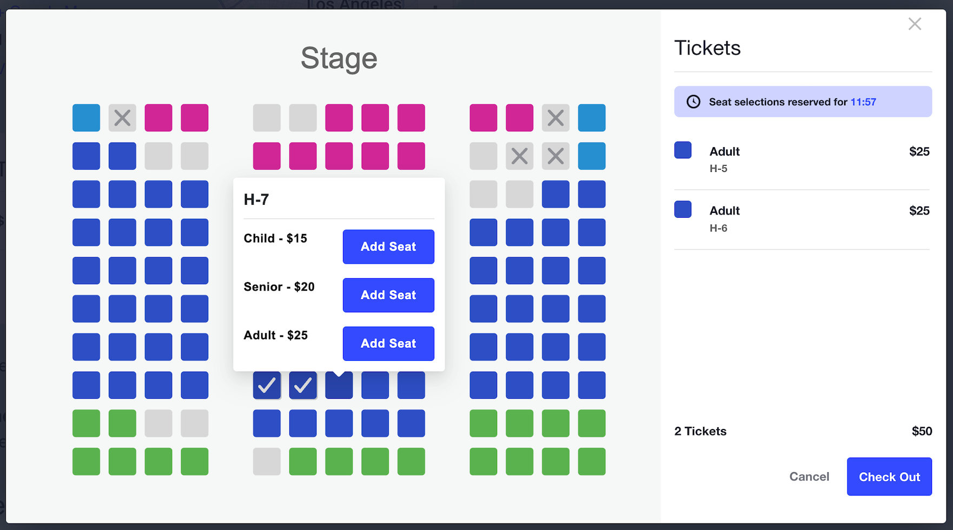Close the seat selection dialog
953x530 pixels.
tap(915, 24)
